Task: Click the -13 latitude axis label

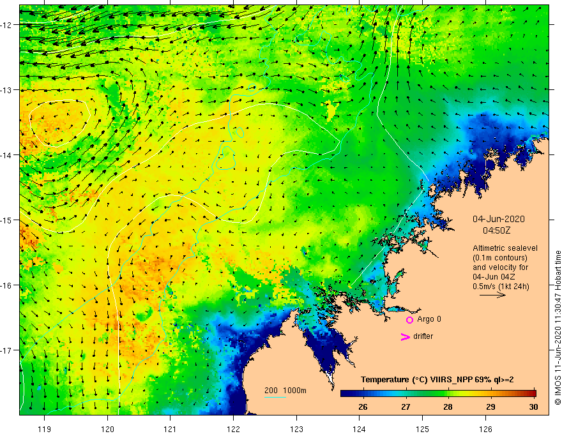Action: coord(7,90)
